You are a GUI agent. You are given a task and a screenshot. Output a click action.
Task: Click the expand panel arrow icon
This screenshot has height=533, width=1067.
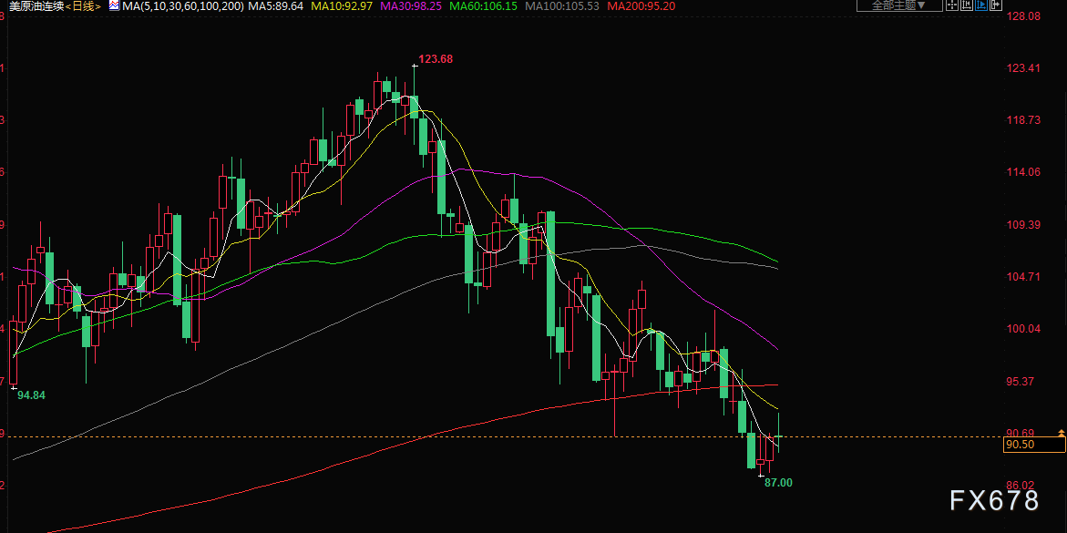[996, 5]
